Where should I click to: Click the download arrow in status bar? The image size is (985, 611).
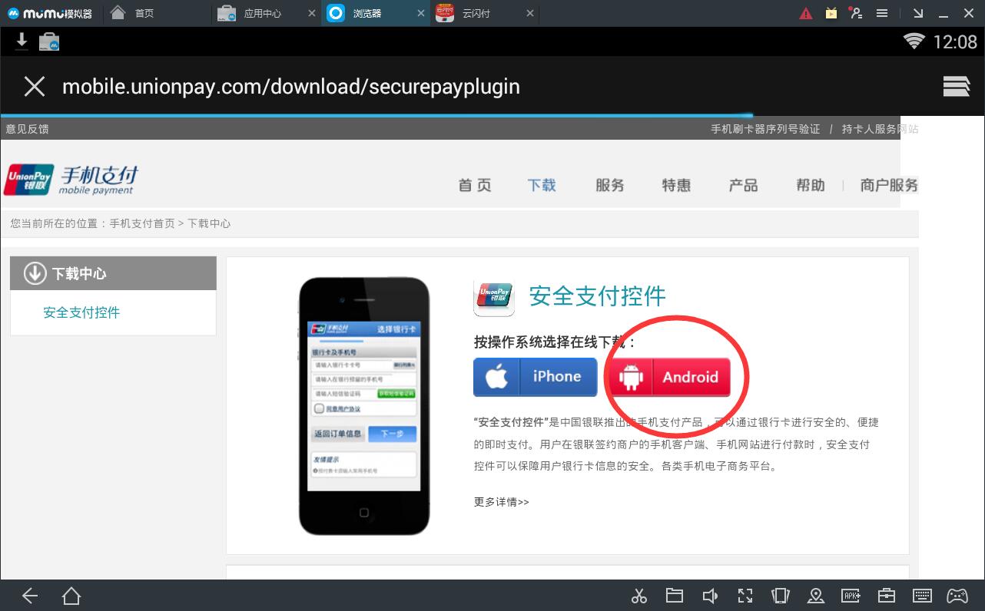click(22, 41)
